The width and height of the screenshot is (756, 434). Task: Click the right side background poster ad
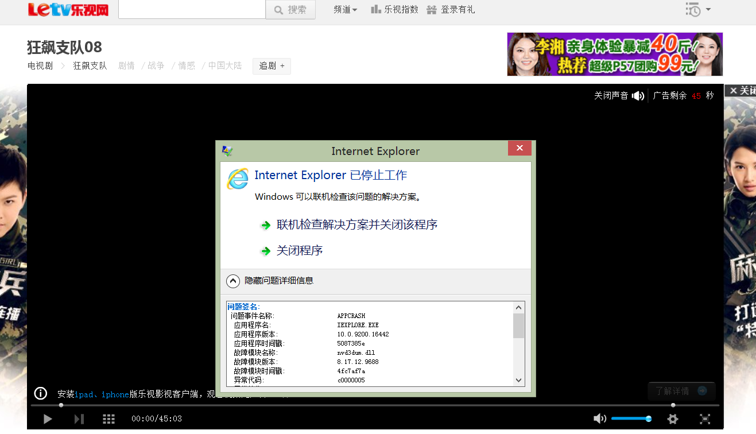coord(740,264)
